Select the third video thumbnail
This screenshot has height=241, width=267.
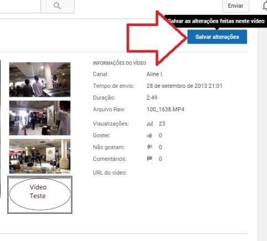coord(40,156)
